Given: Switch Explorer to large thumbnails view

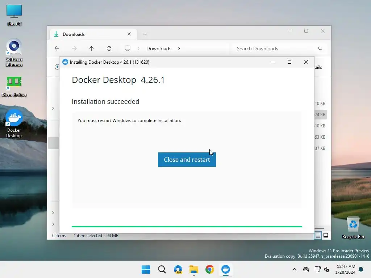Looking at the screenshot, I should point(326,235).
